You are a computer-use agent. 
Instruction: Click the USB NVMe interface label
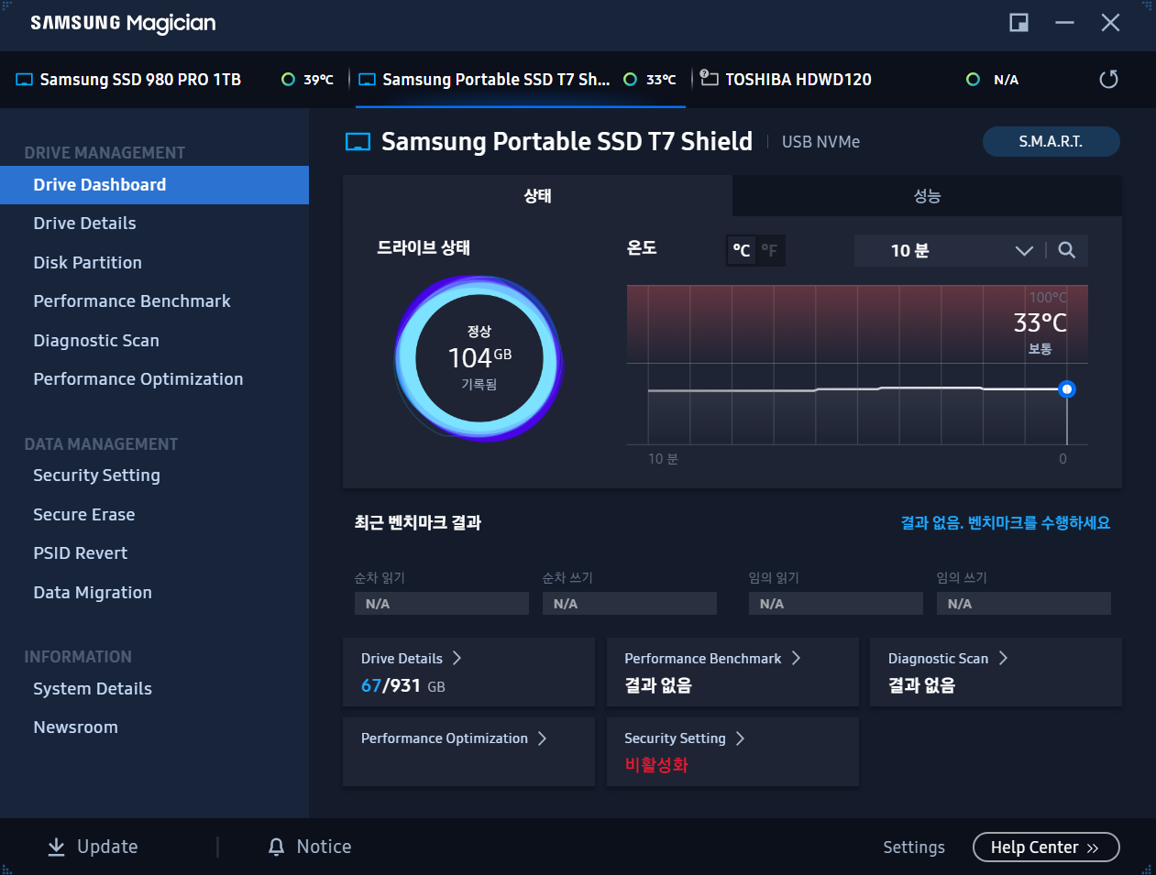820,142
